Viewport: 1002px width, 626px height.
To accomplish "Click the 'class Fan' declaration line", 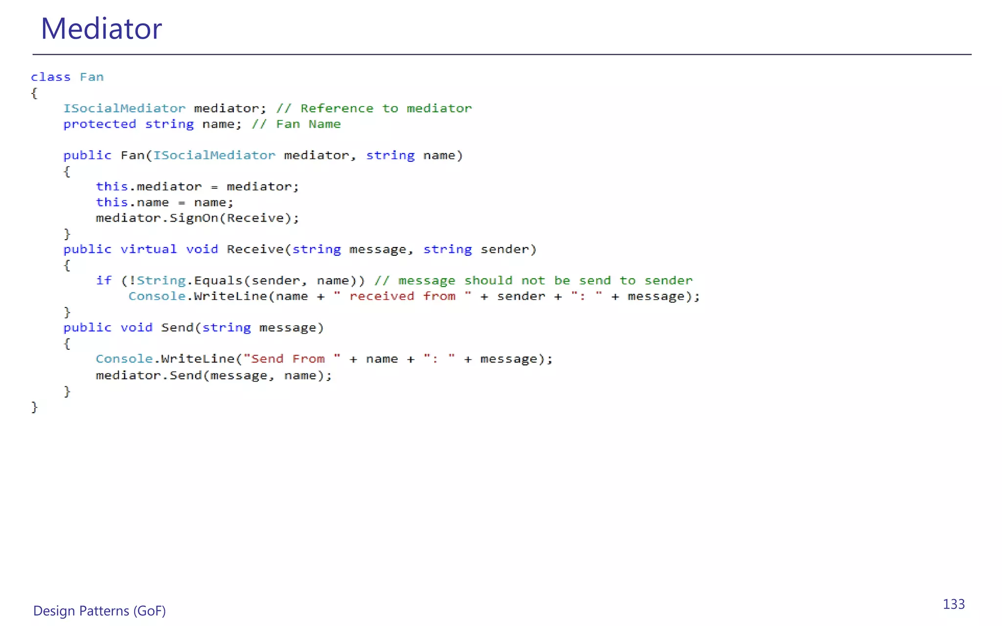I will pyautogui.click(x=67, y=77).
